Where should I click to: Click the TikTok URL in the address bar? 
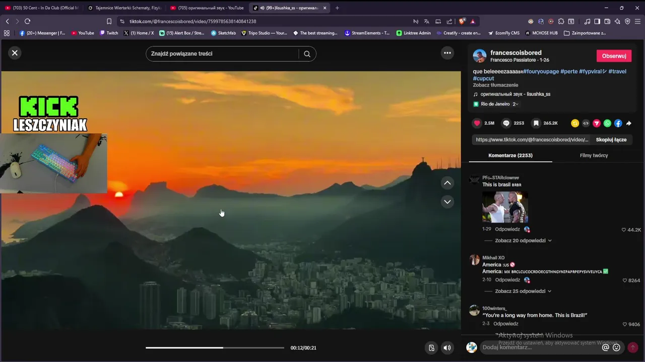click(192, 21)
